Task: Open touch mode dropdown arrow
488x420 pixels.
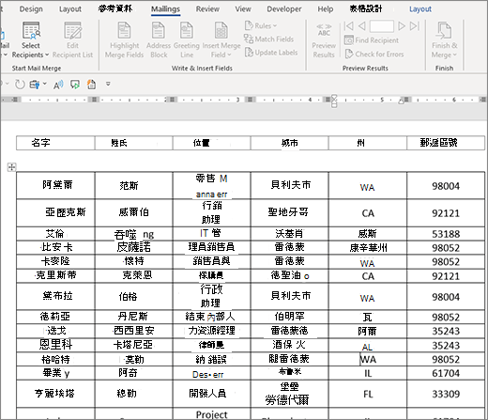Action: (44, 84)
